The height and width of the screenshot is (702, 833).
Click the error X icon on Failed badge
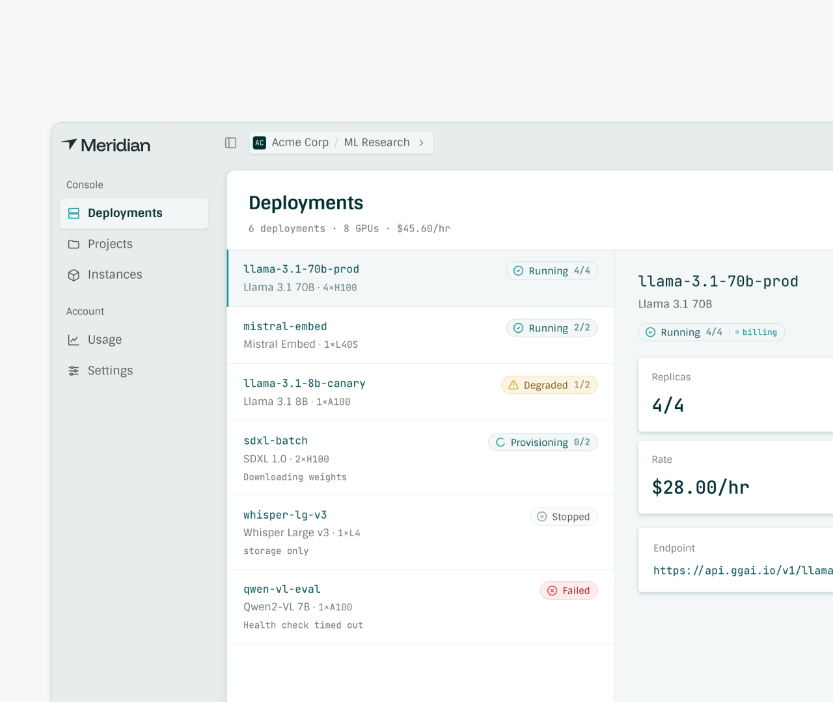pyautogui.click(x=553, y=591)
